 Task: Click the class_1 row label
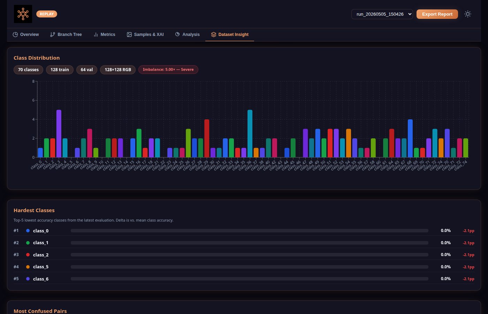41,243
